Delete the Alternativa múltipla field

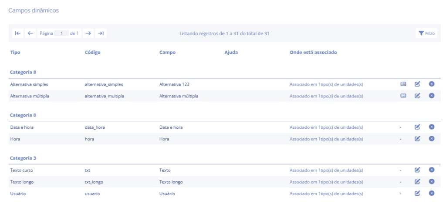pyautogui.click(x=432, y=96)
